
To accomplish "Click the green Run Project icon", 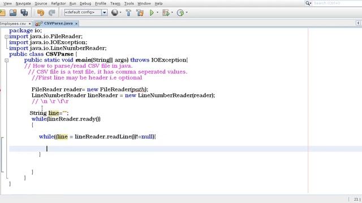I will [152, 12].
